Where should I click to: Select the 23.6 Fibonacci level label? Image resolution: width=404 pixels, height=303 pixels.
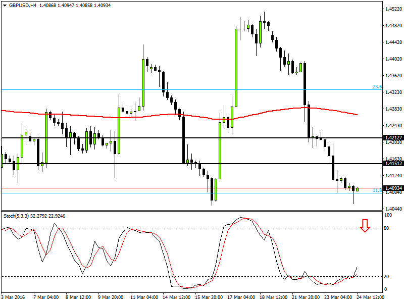pyautogui.click(x=377, y=86)
